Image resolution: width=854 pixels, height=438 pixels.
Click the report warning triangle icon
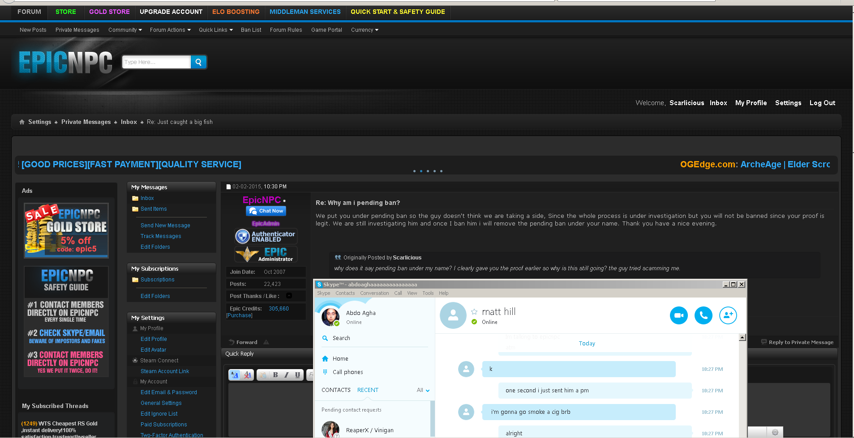266,342
